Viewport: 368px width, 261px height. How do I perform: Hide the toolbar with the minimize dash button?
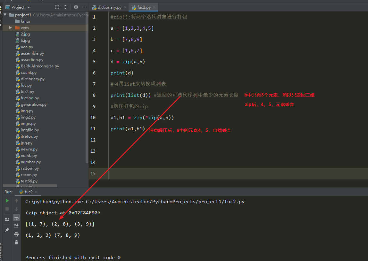[84, 7]
